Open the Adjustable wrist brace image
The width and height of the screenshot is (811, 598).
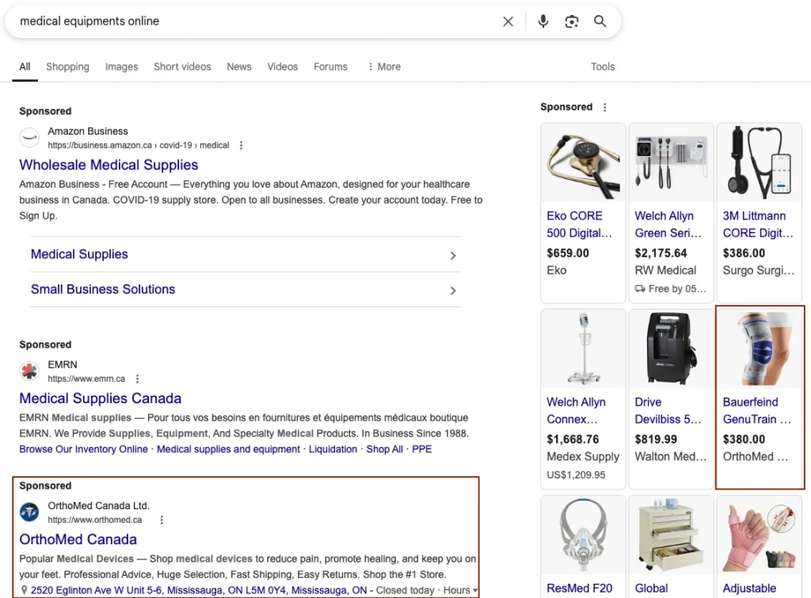[x=760, y=535]
